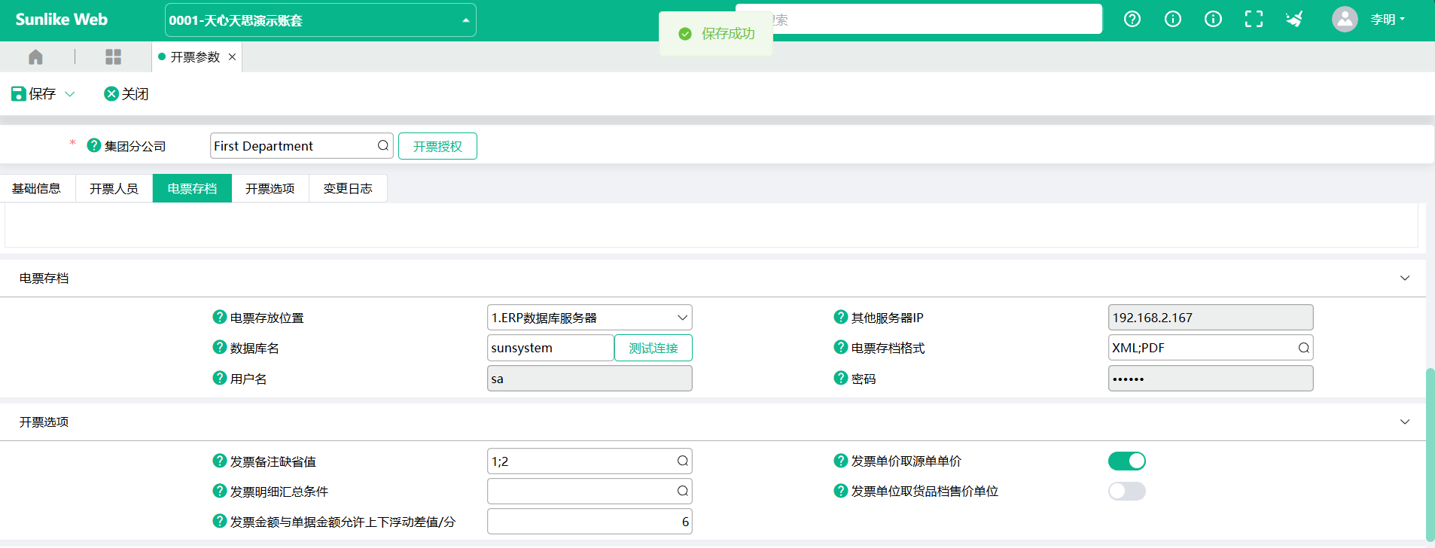This screenshot has width=1435, height=548.
Task: Click the clean/broom icon in header
Action: (1294, 20)
